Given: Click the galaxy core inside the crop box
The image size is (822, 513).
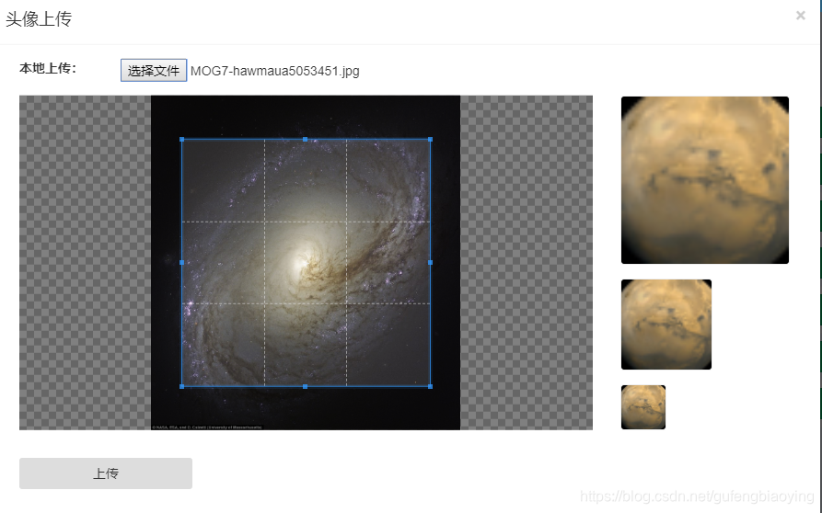Looking at the screenshot, I should (301, 261).
